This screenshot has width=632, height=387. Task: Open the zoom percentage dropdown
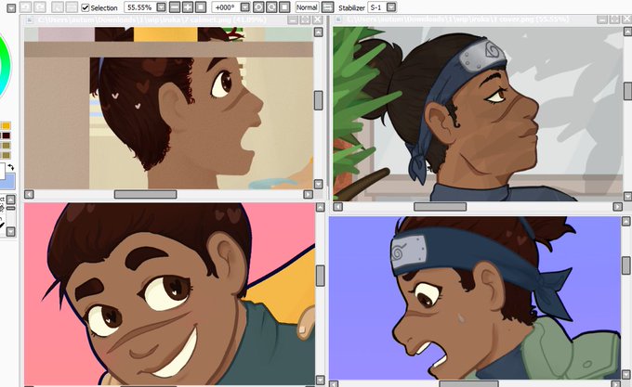click(x=161, y=7)
